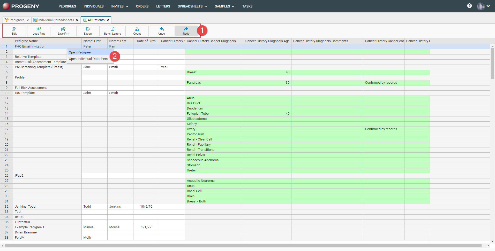Select the Load Fmt toolbar icon

(x=39, y=31)
